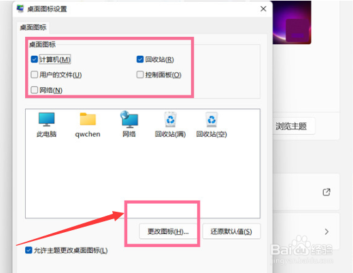The height and width of the screenshot is (273, 353).
Task: Enable the 控制面板(O) checkbox
Action: pyautogui.click(x=140, y=74)
